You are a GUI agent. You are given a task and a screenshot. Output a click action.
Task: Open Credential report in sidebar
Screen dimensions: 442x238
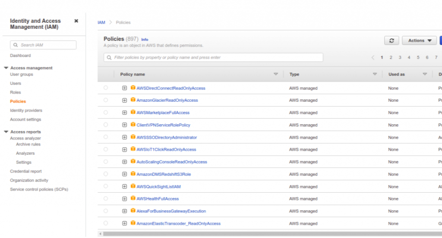click(x=25, y=171)
